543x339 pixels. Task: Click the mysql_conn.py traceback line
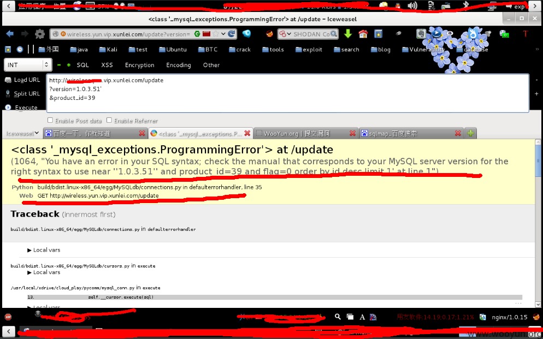click(x=85, y=288)
